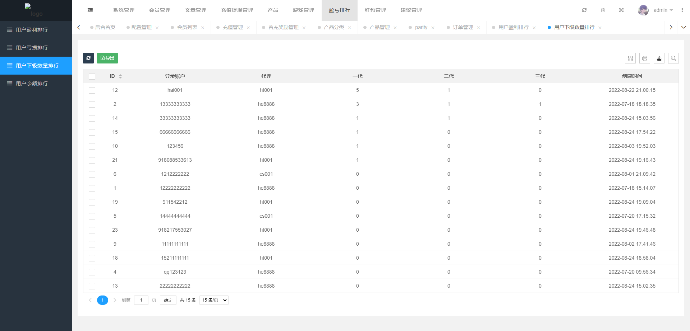
Task: Open the column filter grid icon
Action: click(630, 58)
